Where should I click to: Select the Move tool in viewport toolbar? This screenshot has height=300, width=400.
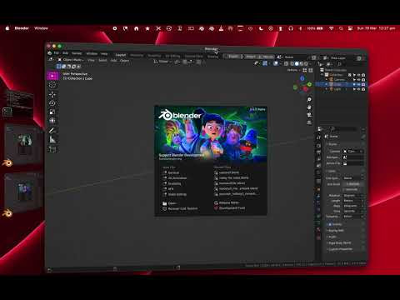pos(52,94)
